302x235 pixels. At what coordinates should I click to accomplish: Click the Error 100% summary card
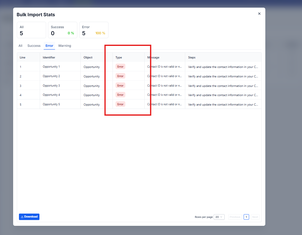click(94, 30)
